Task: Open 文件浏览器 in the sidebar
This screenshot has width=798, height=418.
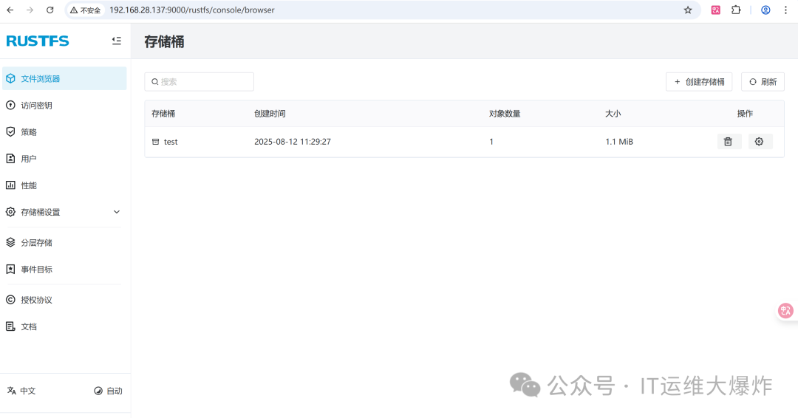Action: coord(64,78)
